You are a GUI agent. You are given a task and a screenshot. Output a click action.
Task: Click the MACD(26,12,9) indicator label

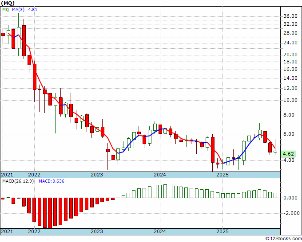[18, 181]
